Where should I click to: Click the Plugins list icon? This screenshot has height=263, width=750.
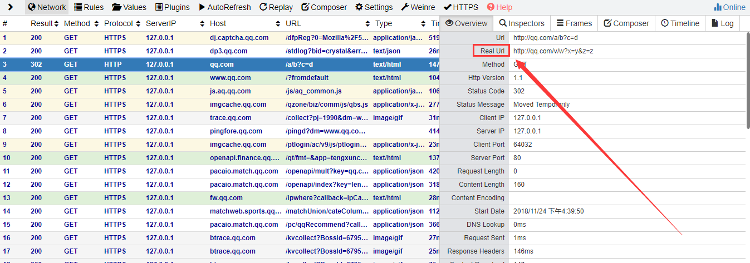pyautogui.click(x=159, y=7)
